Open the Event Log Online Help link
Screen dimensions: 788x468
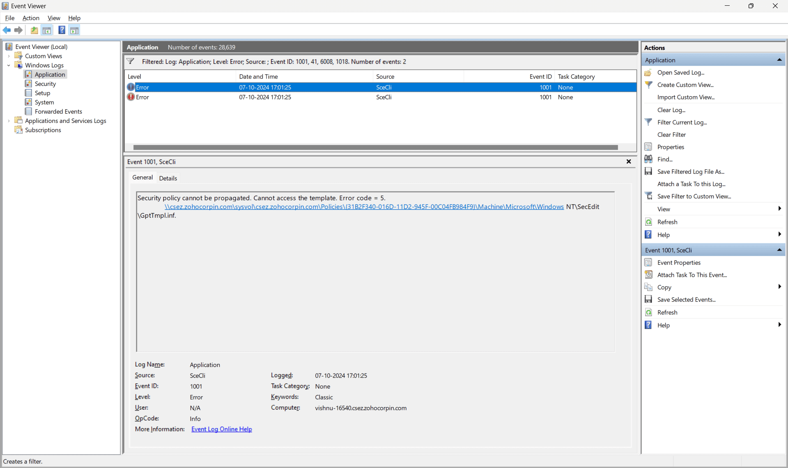[x=222, y=429]
